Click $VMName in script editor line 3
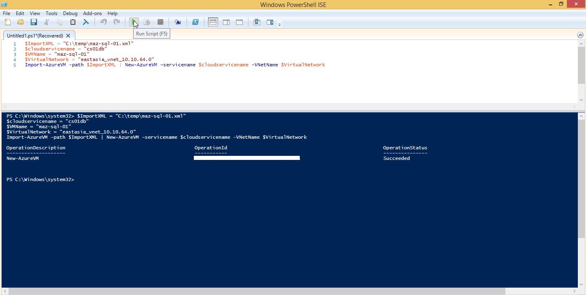Viewport: 586px width, 295px height. [37, 54]
